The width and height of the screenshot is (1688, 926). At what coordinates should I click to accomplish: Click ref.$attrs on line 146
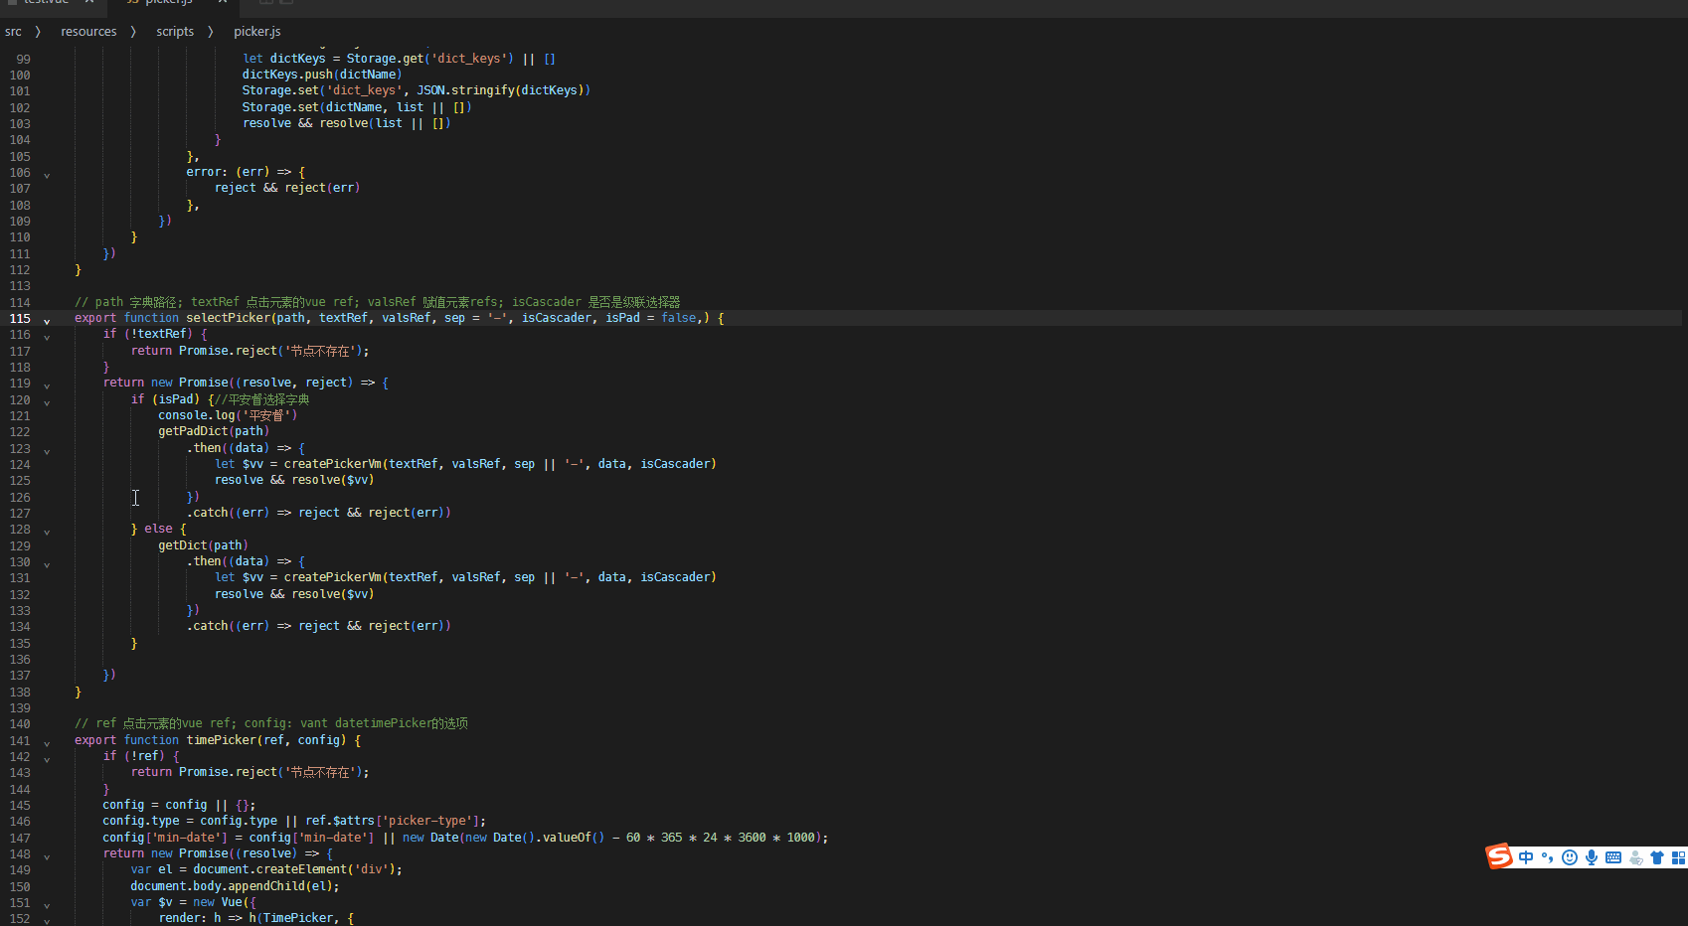click(340, 821)
